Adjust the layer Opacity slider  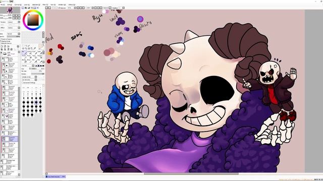[x=14, y=37]
